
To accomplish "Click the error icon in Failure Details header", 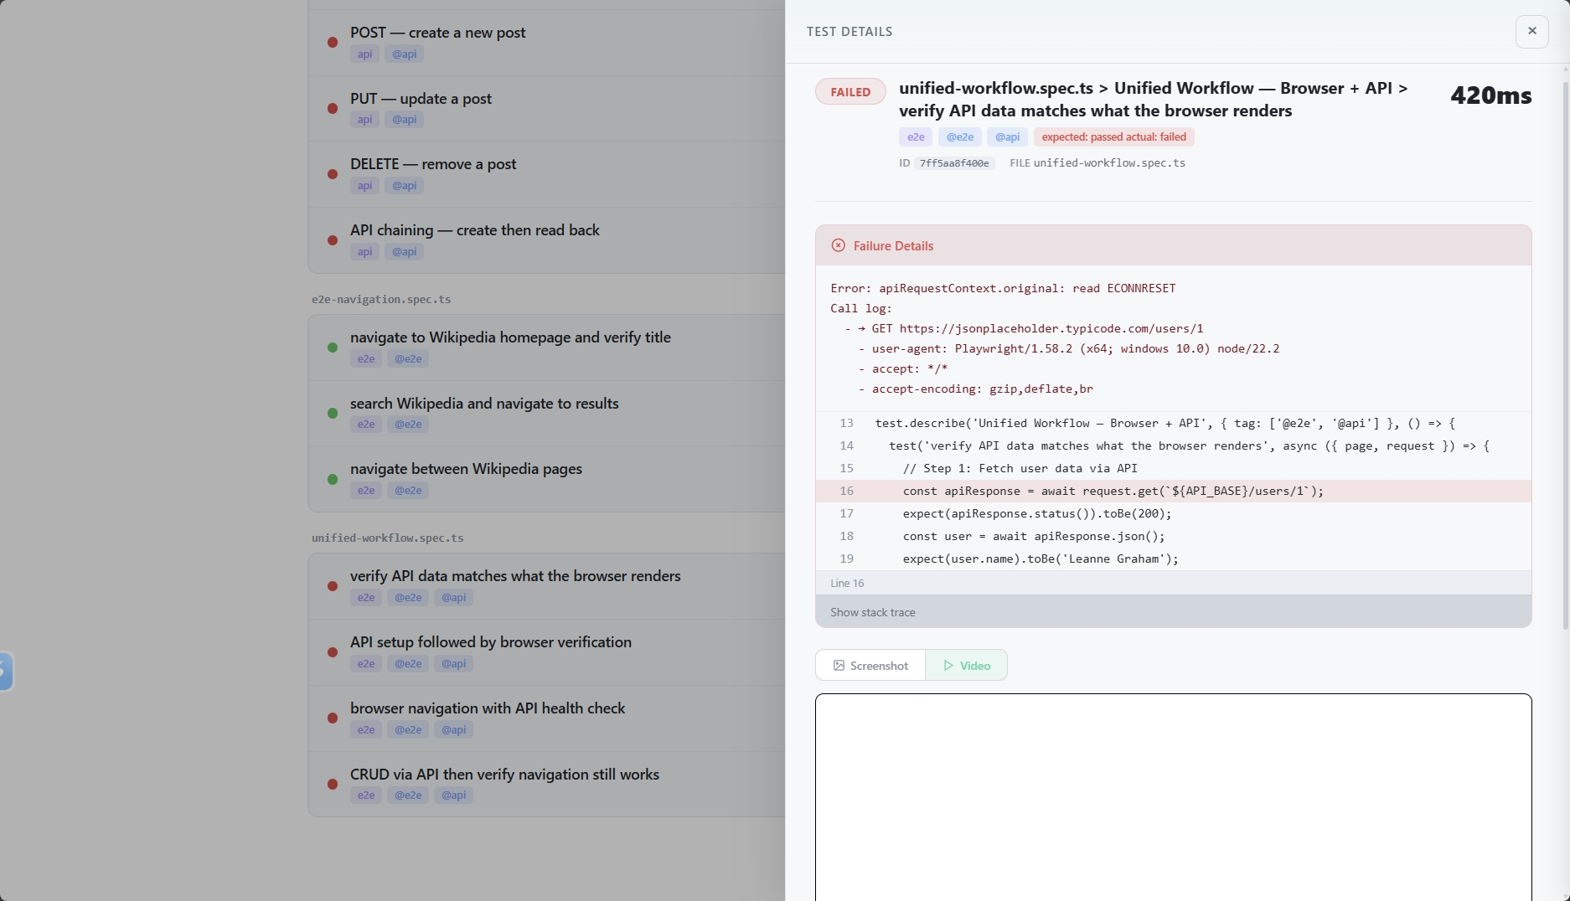I will click(838, 245).
